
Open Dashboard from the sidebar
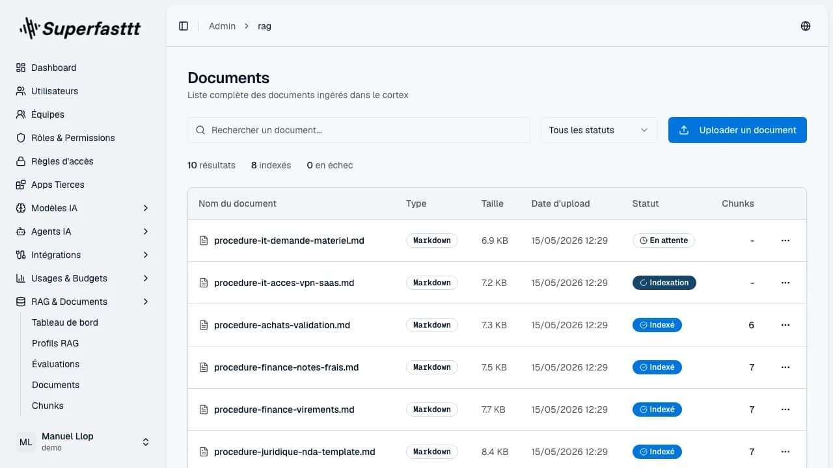(83, 68)
